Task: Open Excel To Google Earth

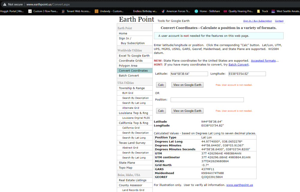Action: pyautogui.click(x=135, y=56)
